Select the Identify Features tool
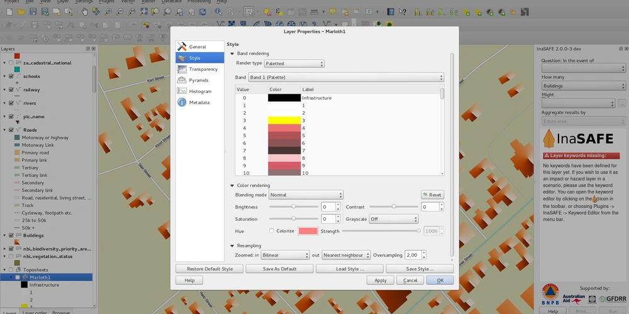Screen dimensions: 629x314 point(218,12)
